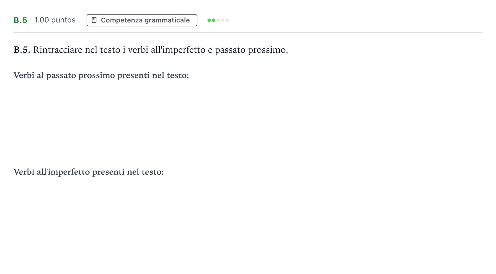Click the book icon in the Competenza grammaticale tag
The height and width of the screenshot is (274, 496).
94,20
